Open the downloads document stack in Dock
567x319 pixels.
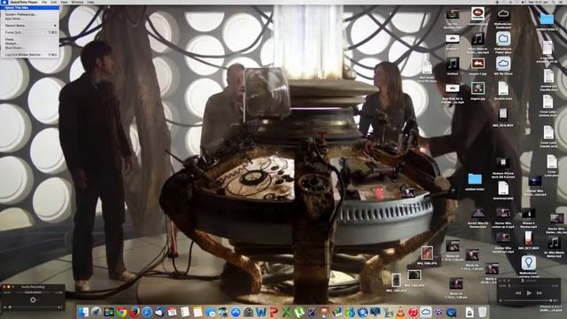pos(470,312)
